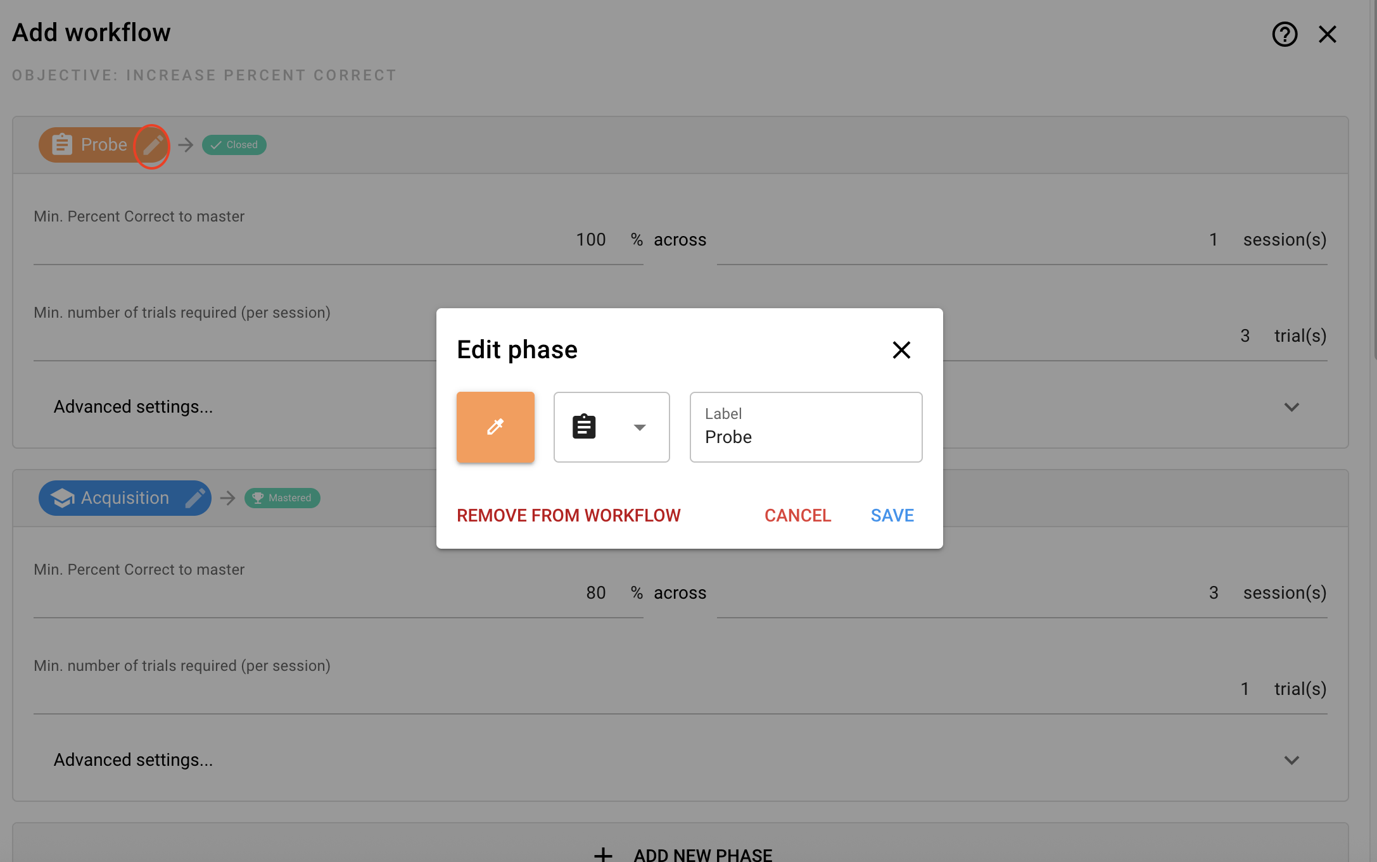Click ADD NEW PHASE button

[702, 854]
